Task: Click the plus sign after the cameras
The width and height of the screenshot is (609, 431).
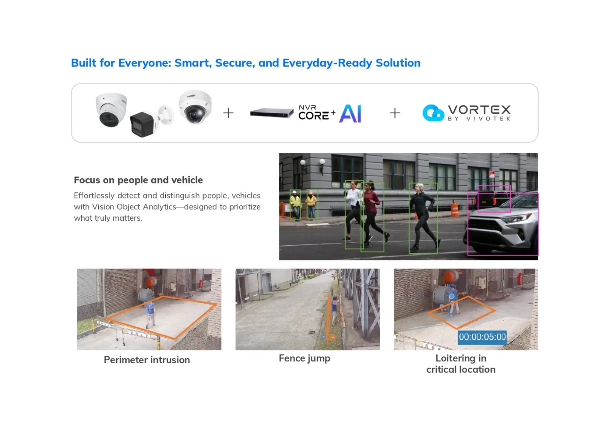Action: pyautogui.click(x=228, y=113)
